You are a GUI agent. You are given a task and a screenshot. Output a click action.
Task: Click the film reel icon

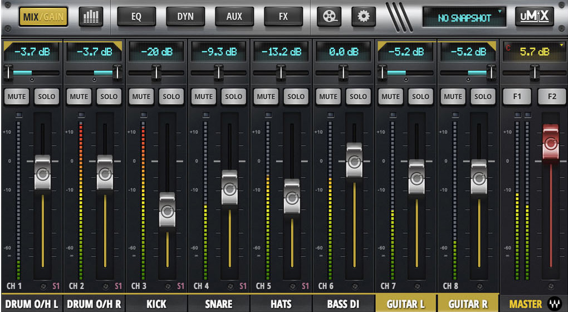point(329,17)
